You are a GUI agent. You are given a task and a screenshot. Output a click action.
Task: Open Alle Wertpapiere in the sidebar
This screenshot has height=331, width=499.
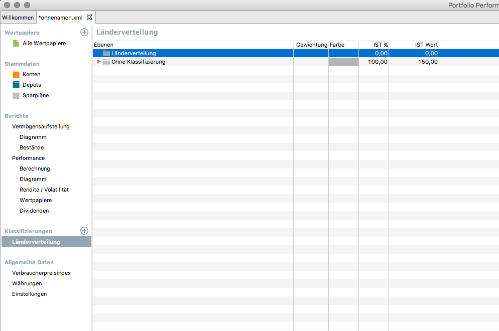pyautogui.click(x=44, y=43)
